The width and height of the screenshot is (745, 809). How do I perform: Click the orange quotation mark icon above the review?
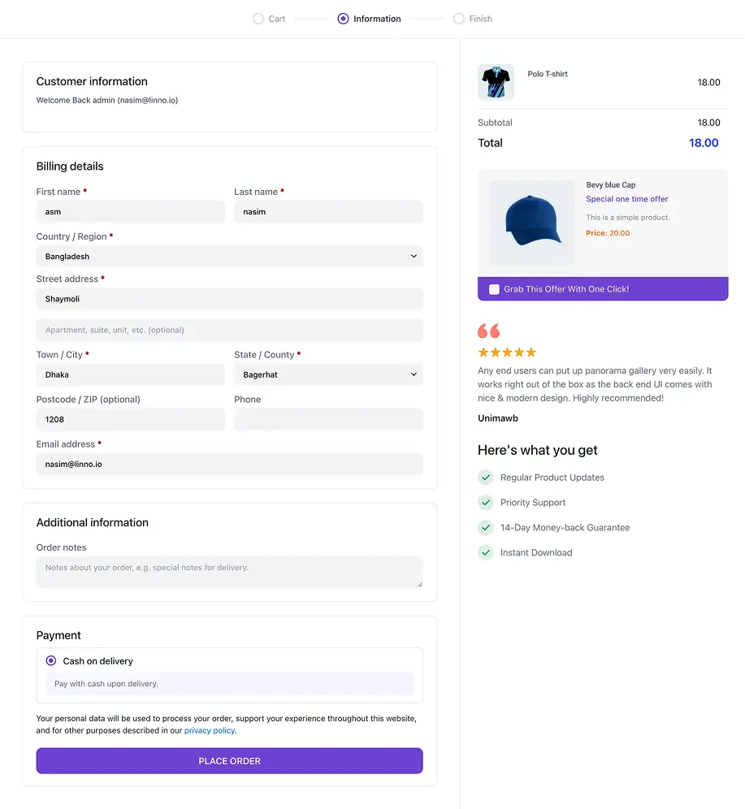tap(487, 331)
